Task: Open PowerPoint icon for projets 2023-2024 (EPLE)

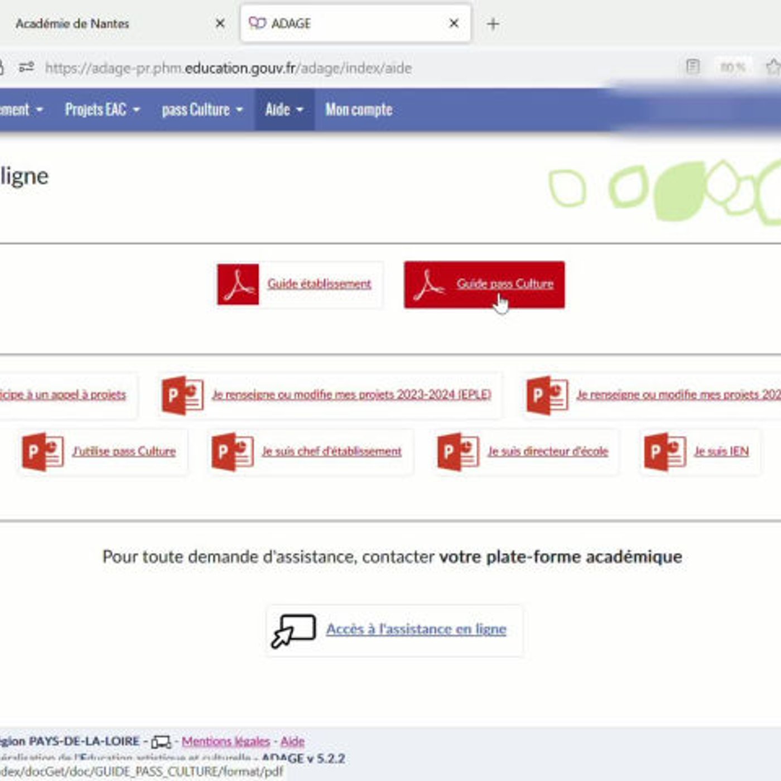Action: [182, 395]
